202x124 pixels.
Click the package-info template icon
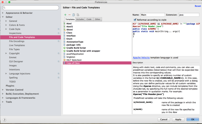(x=64, y=45)
